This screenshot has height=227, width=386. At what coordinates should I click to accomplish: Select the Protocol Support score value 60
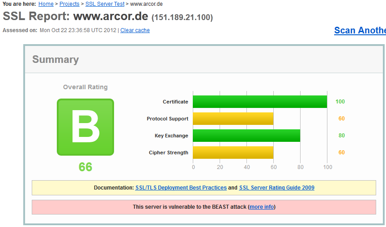(x=341, y=119)
